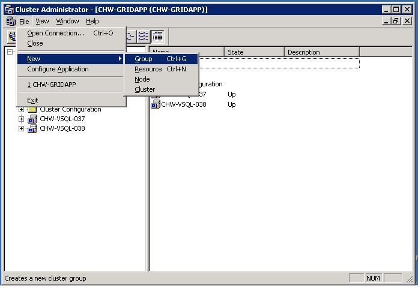Choose Close in the File menu
This screenshot has width=418, height=301.
coord(70,43)
